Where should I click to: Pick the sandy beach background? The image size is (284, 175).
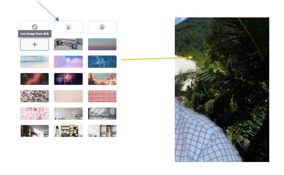pyautogui.click(x=35, y=62)
